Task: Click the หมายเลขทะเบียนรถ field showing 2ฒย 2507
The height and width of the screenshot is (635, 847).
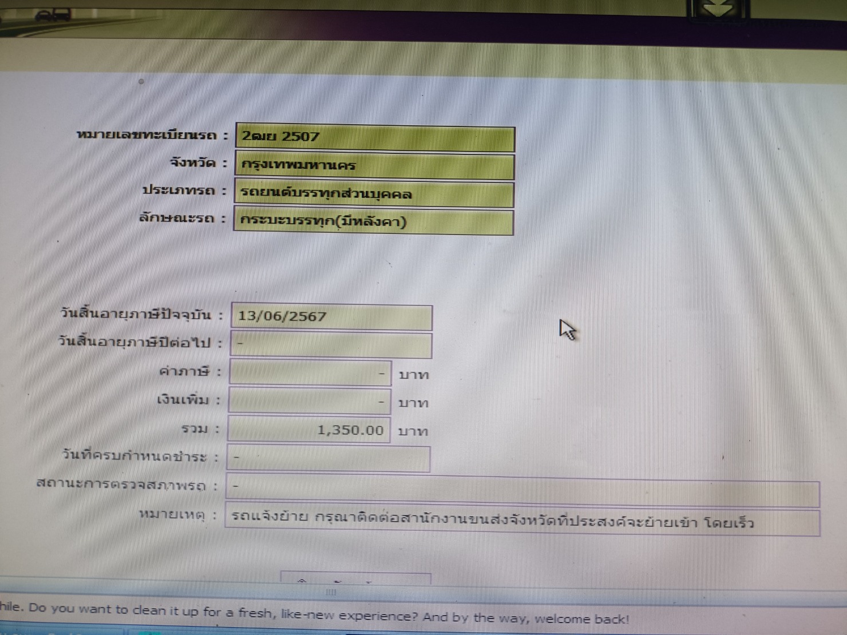Action: [x=375, y=138]
